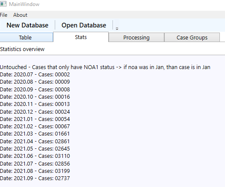Screen dimensions: 225x187
Task: Expand the toolbar overflow arrow
Action: [x=117, y=29]
